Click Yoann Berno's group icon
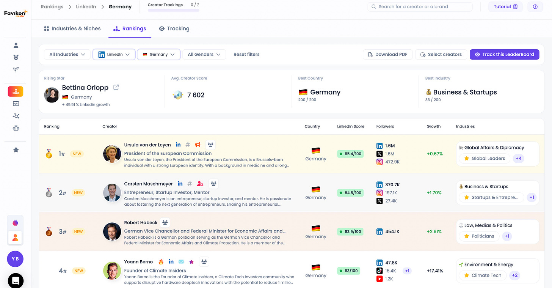552x288 pixels. point(204,261)
